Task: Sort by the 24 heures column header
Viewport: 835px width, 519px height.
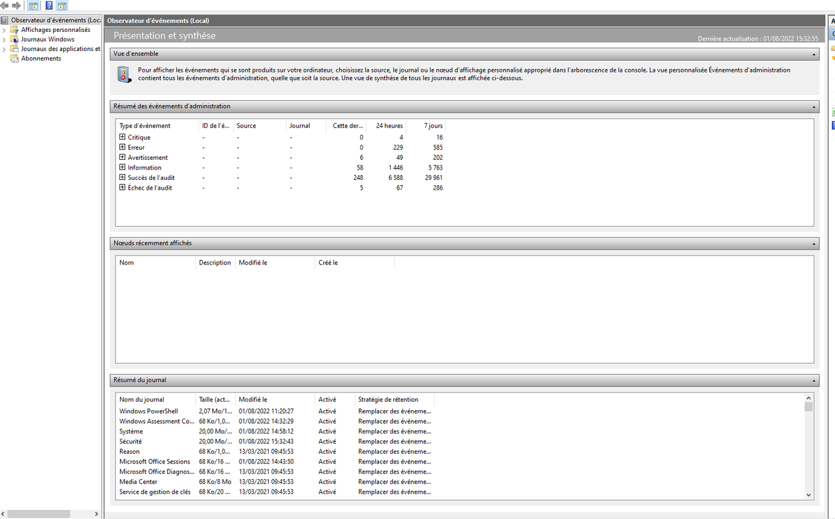Action: (x=386, y=126)
